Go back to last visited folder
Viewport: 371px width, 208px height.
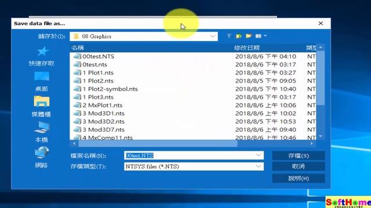coord(229,36)
